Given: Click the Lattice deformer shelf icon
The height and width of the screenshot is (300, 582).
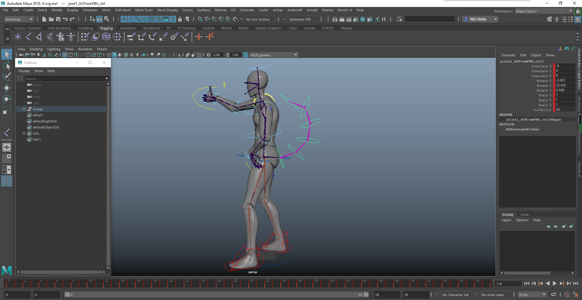Looking at the screenshot, I should (x=106, y=37).
